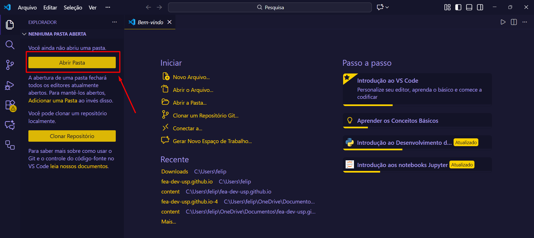534x238 pixels.
Task: Toggle the secondary side bar visibility
Action: (480, 7)
